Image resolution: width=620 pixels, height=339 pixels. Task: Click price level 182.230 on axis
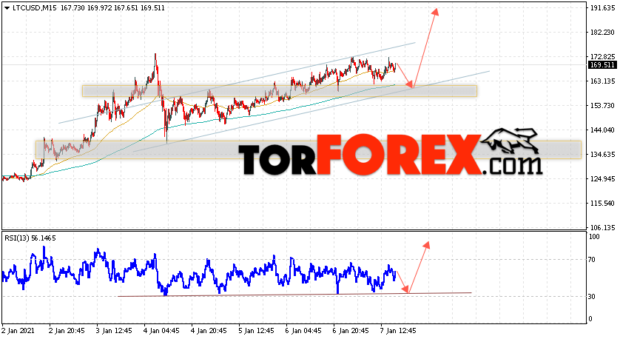[x=602, y=33]
